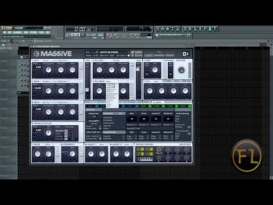This screenshot has height=205, width=273.
Task: Toggle the AT macro source button
Action: [x=140, y=154]
